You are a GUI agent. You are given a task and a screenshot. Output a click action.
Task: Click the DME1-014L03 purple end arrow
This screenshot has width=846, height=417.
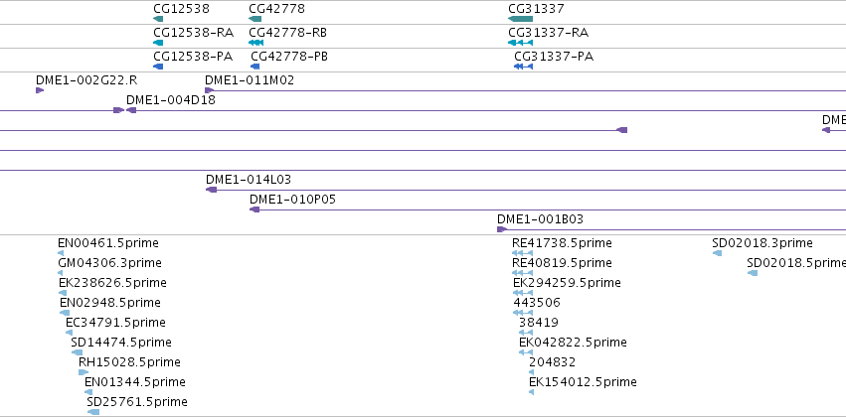coord(211,190)
